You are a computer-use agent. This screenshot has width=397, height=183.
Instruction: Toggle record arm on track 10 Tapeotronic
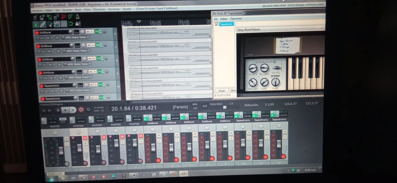(42, 86)
